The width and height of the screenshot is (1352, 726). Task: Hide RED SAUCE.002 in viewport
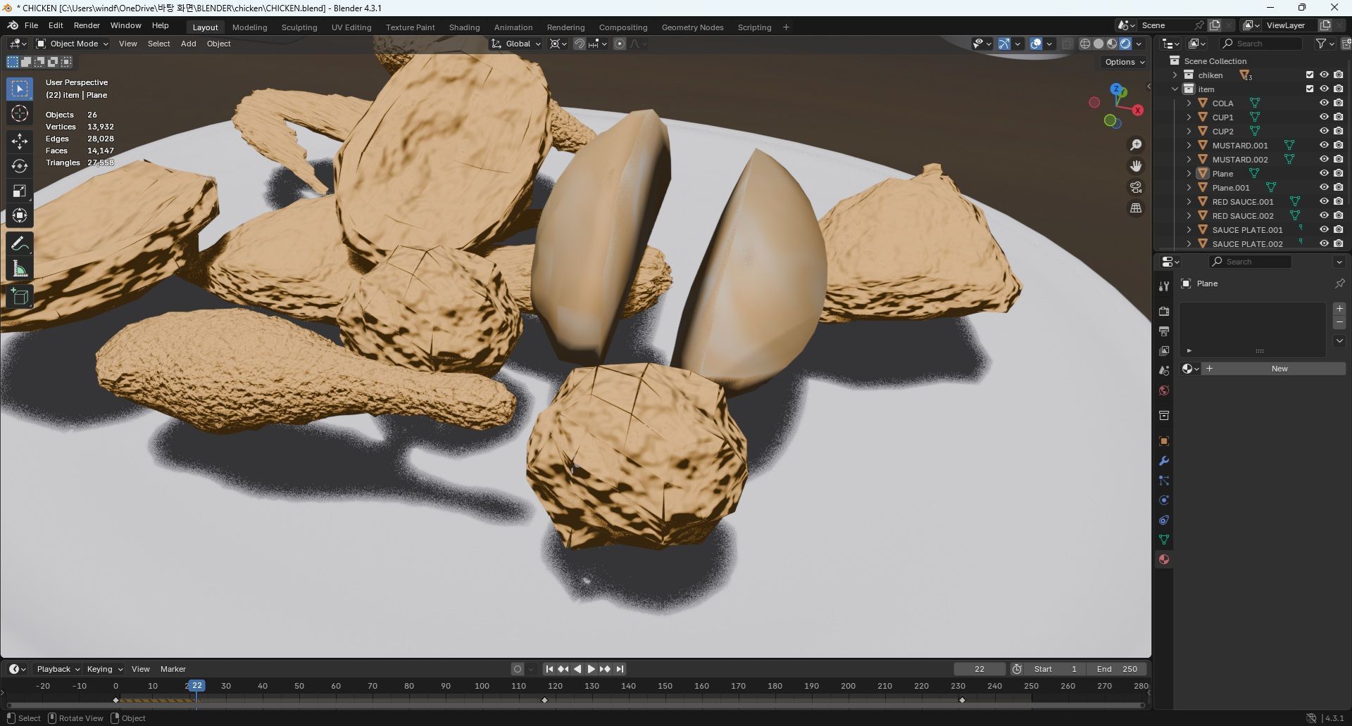tap(1324, 215)
